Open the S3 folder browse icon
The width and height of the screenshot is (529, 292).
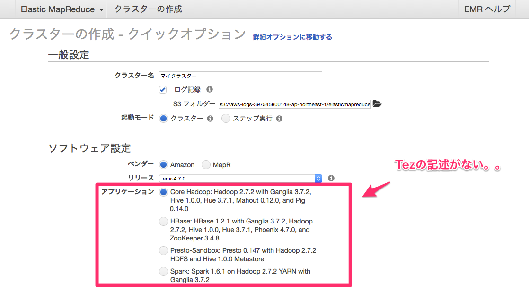tap(377, 104)
